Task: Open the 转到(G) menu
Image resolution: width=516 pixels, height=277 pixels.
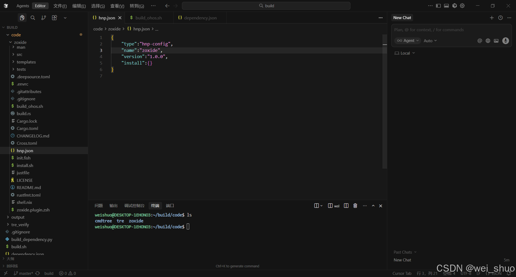Action: pos(137,6)
